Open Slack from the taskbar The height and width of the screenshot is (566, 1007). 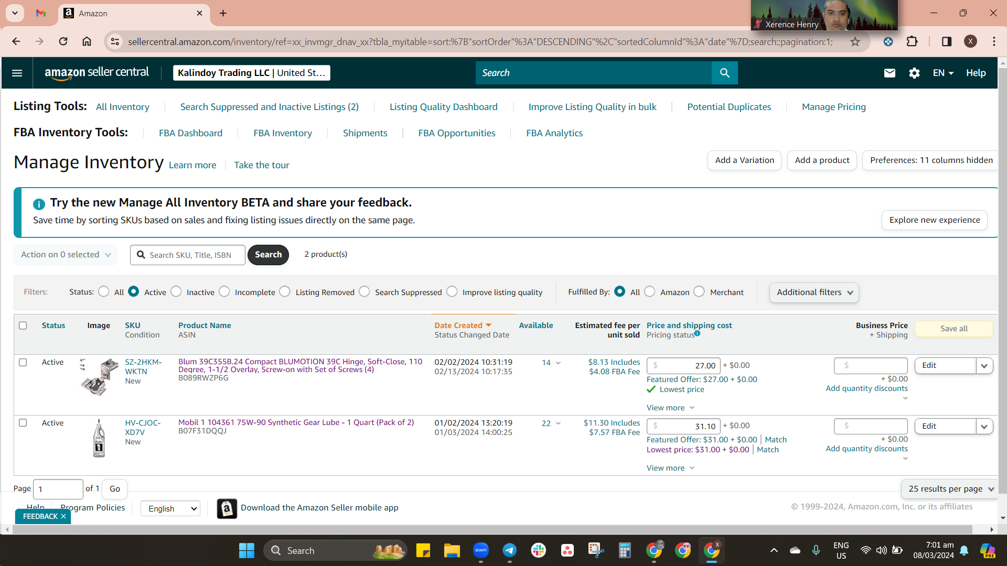[x=539, y=550]
